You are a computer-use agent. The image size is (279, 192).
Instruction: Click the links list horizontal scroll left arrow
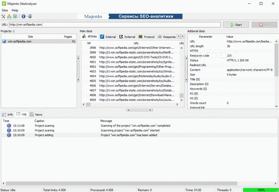(x=84, y=105)
